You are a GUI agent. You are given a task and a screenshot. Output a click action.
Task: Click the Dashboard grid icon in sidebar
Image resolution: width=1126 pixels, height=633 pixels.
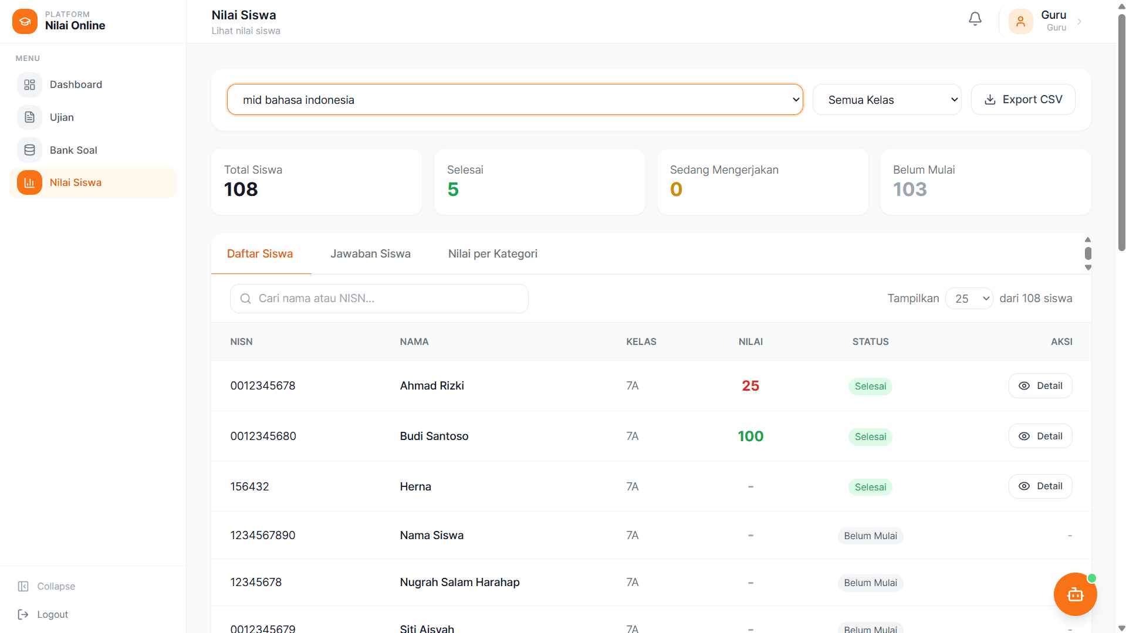(29, 84)
